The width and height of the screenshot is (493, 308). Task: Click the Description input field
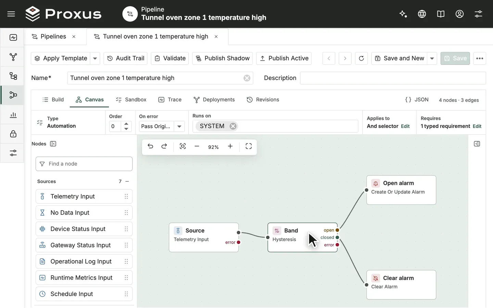[393, 78]
